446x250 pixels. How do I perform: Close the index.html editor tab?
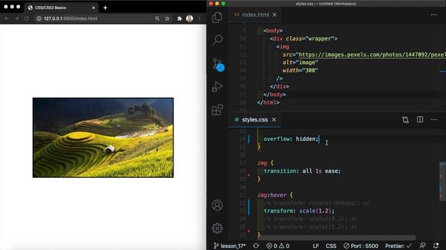(x=275, y=15)
